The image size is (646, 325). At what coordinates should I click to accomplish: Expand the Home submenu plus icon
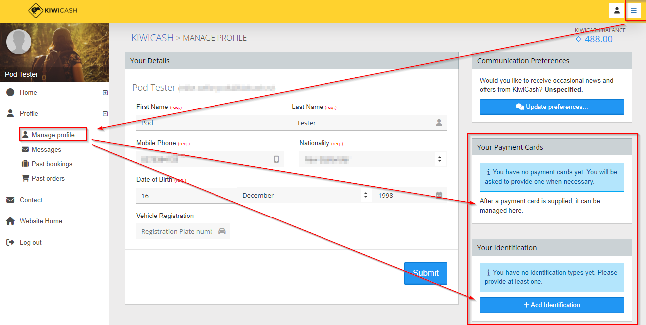tap(105, 93)
